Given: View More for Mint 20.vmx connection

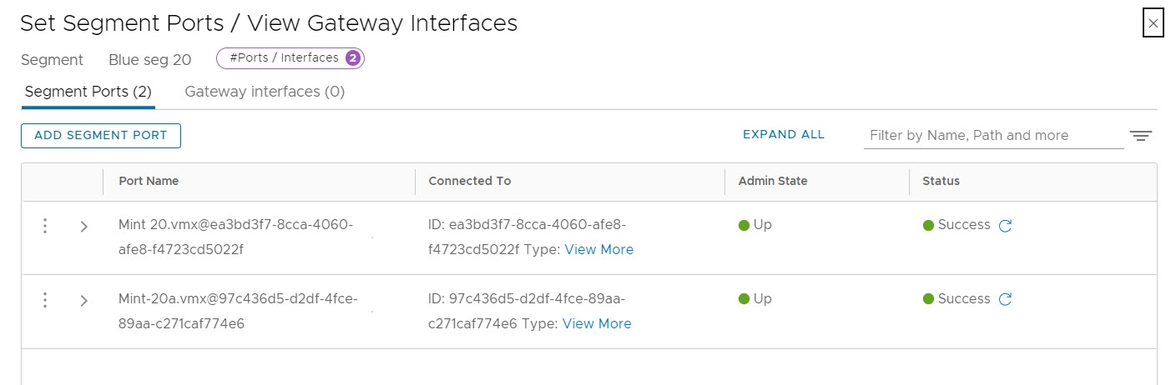Looking at the screenshot, I should point(598,250).
